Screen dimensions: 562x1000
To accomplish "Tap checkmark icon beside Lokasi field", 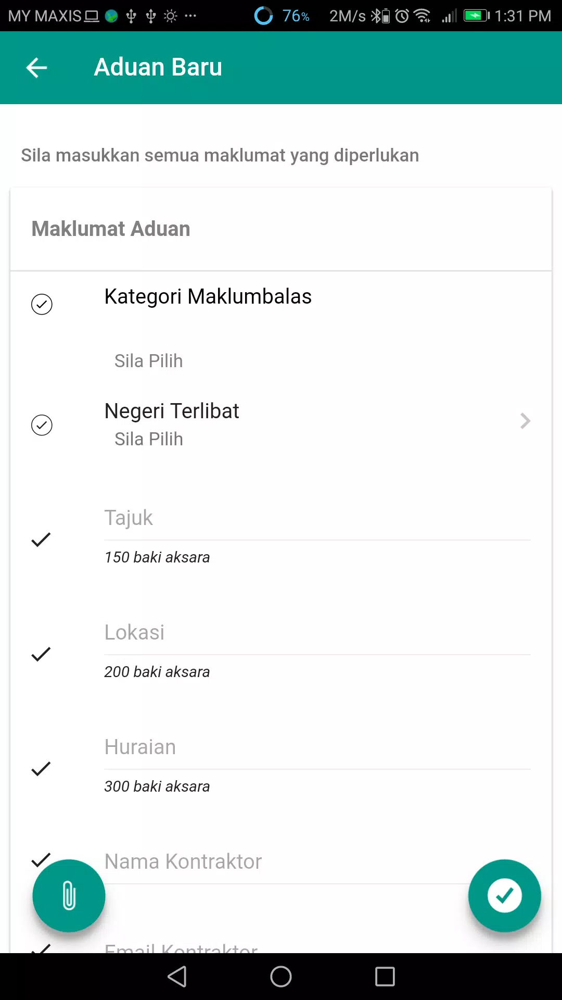I will pyautogui.click(x=41, y=654).
